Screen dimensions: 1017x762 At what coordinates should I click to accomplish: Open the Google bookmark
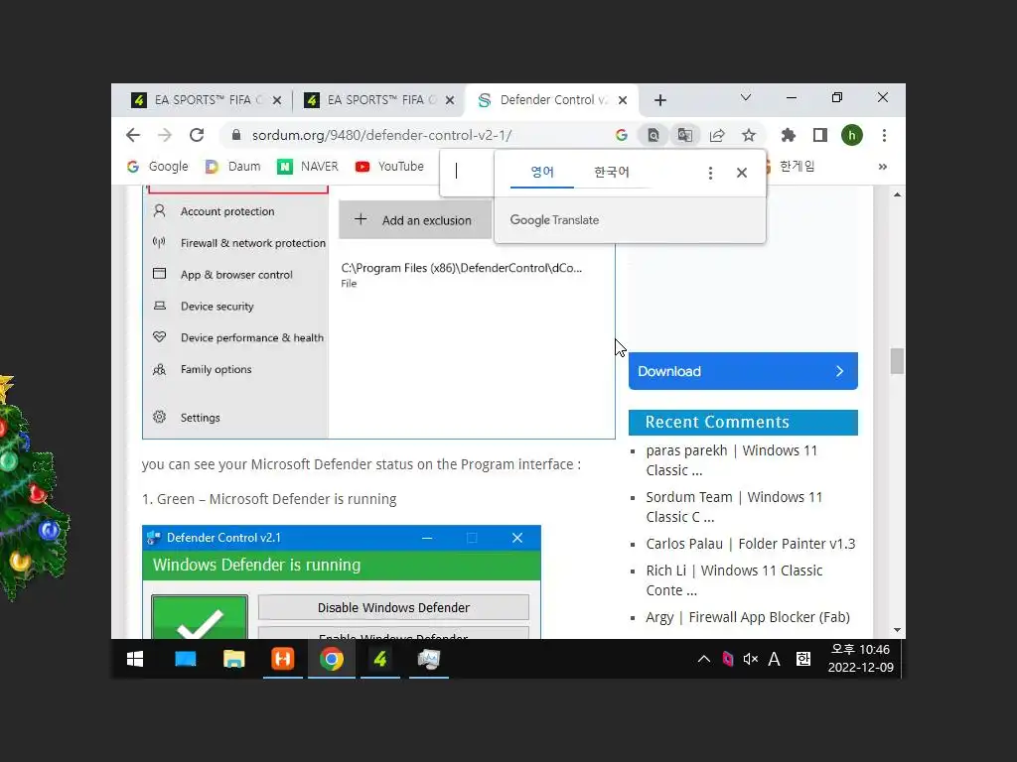pos(158,167)
